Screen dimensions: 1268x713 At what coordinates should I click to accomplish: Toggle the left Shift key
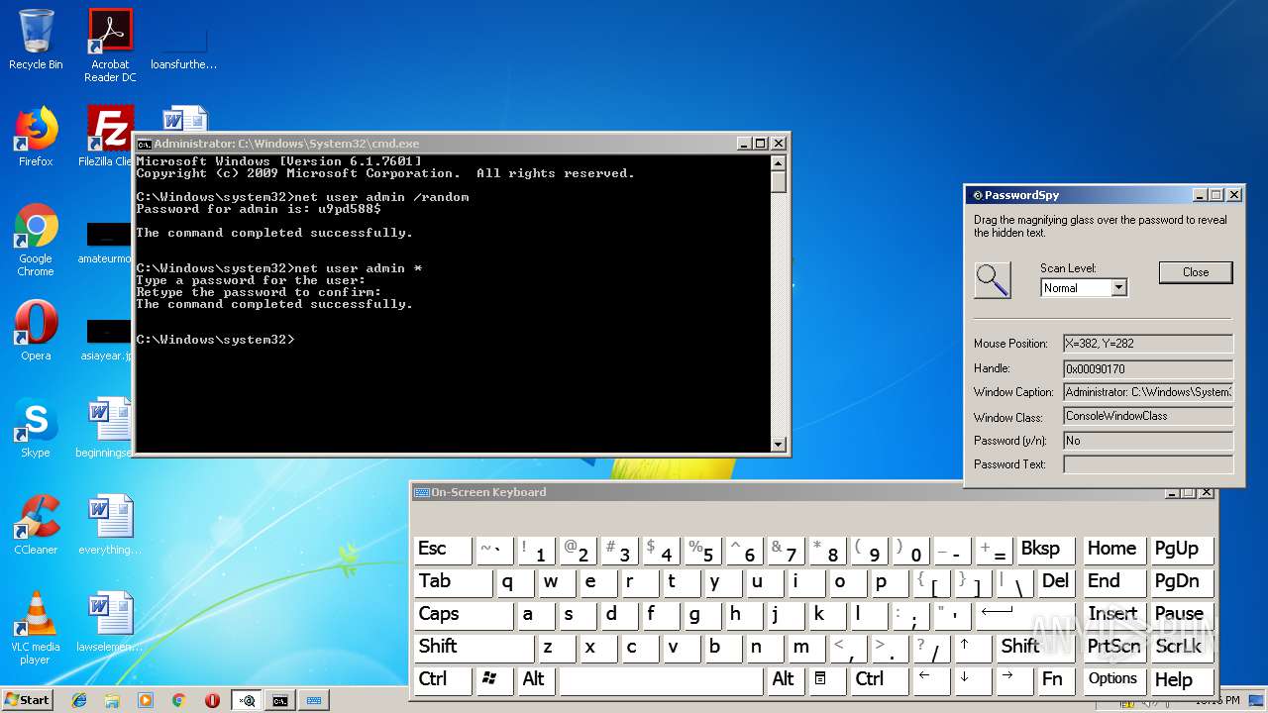[x=474, y=648]
